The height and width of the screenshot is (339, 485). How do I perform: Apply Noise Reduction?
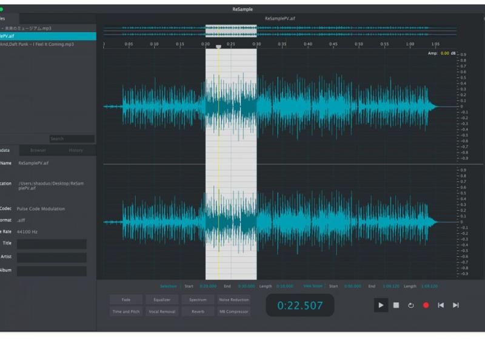[x=233, y=300]
